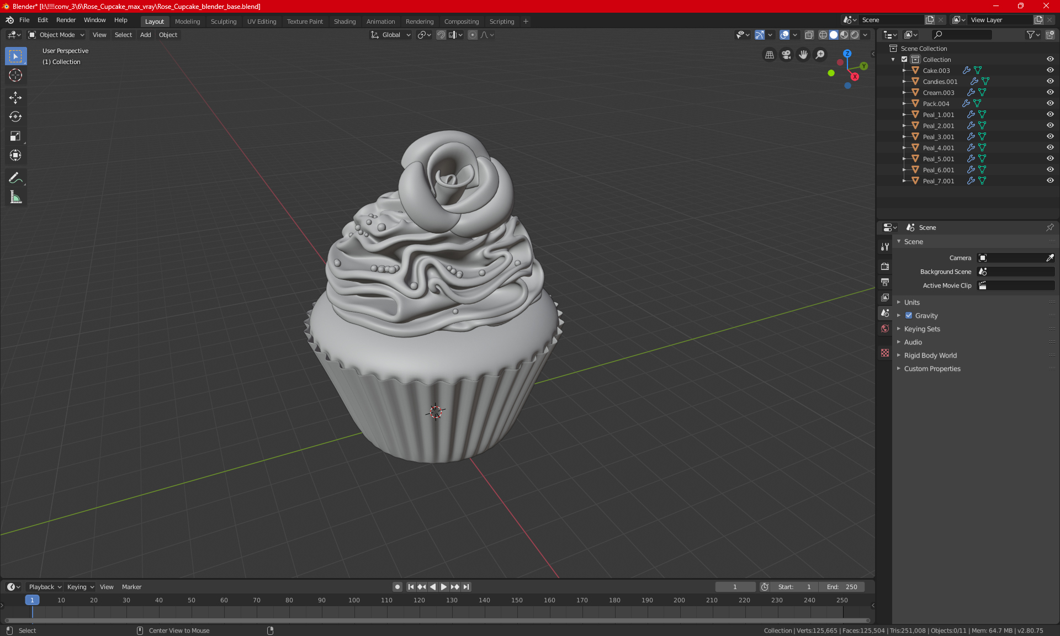The height and width of the screenshot is (636, 1060).
Task: Expand the Units panel
Action: (x=911, y=303)
